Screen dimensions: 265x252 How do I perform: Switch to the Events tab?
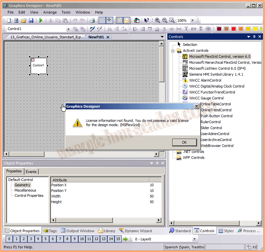click(31, 172)
